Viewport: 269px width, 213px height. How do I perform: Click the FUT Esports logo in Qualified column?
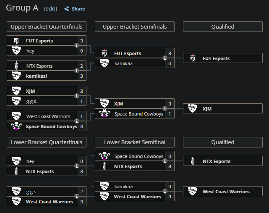pos(193,58)
